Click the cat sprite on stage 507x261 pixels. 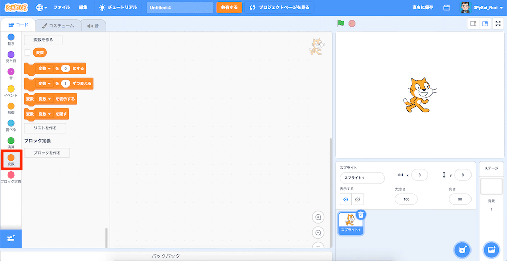(x=419, y=95)
